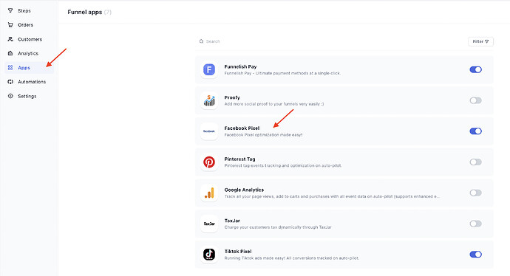Click the Settings gear icon
510x276 pixels.
coord(10,96)
